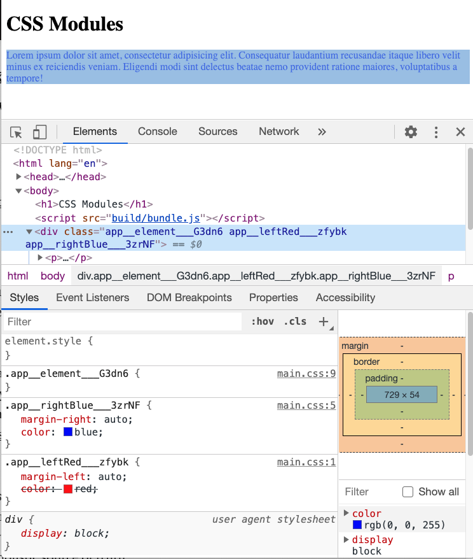This screenshot has width=473, height=559.
Task: Switch to the Console tab
Action: pyautogui.click(x=157, y=132)
